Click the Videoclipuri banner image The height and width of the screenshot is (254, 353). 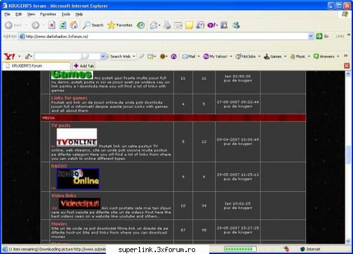(x=80, y=203)
